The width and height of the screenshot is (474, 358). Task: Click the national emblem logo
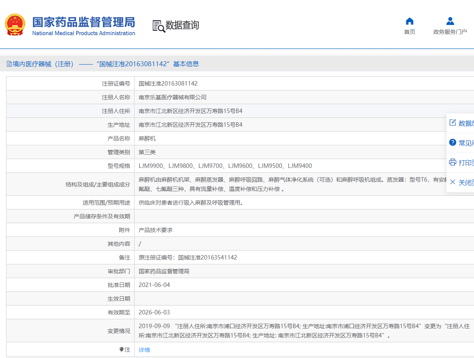tap(15, 25)
